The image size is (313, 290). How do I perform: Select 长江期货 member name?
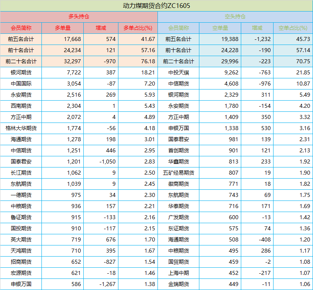21,173
